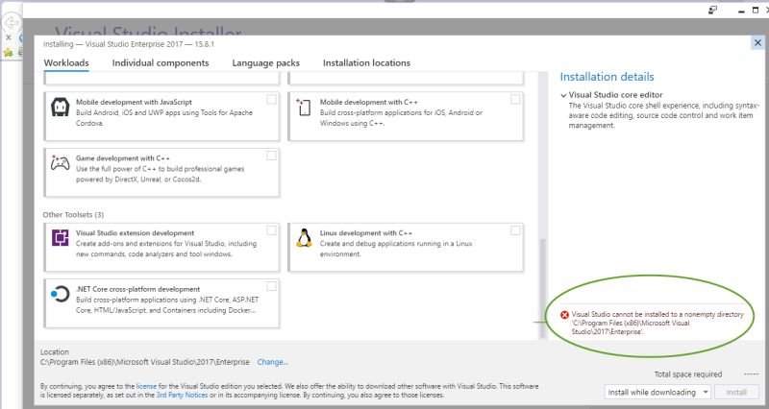Image resolution: width=769 pixels, height=409 pixels.
Task: Click the Installation details heading
Action: pyautogui.click(x=607, y=77)
